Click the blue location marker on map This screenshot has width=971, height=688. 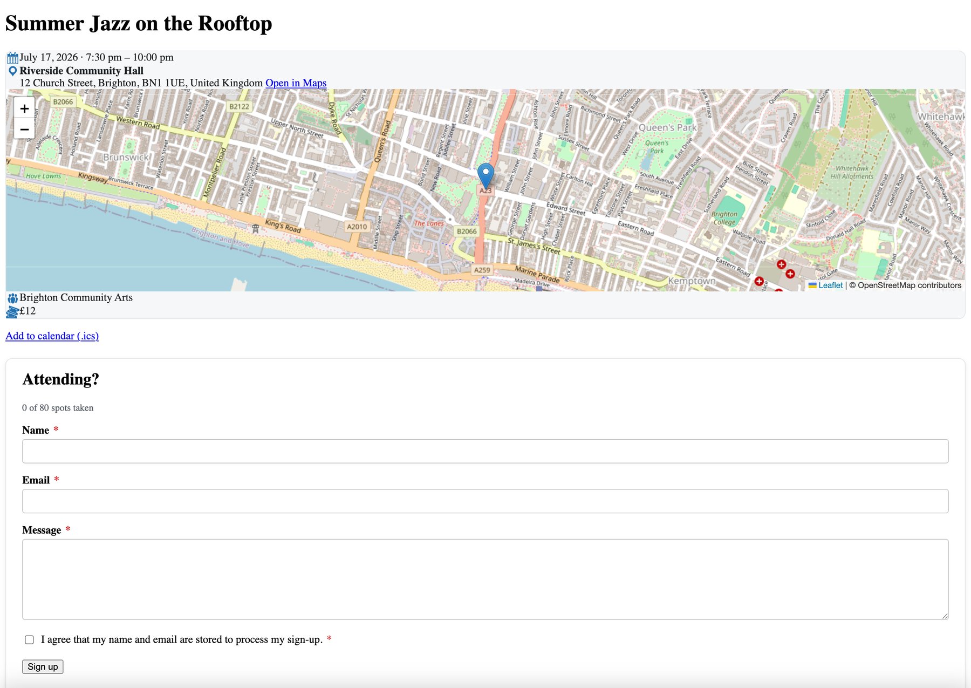coord(485,176)
